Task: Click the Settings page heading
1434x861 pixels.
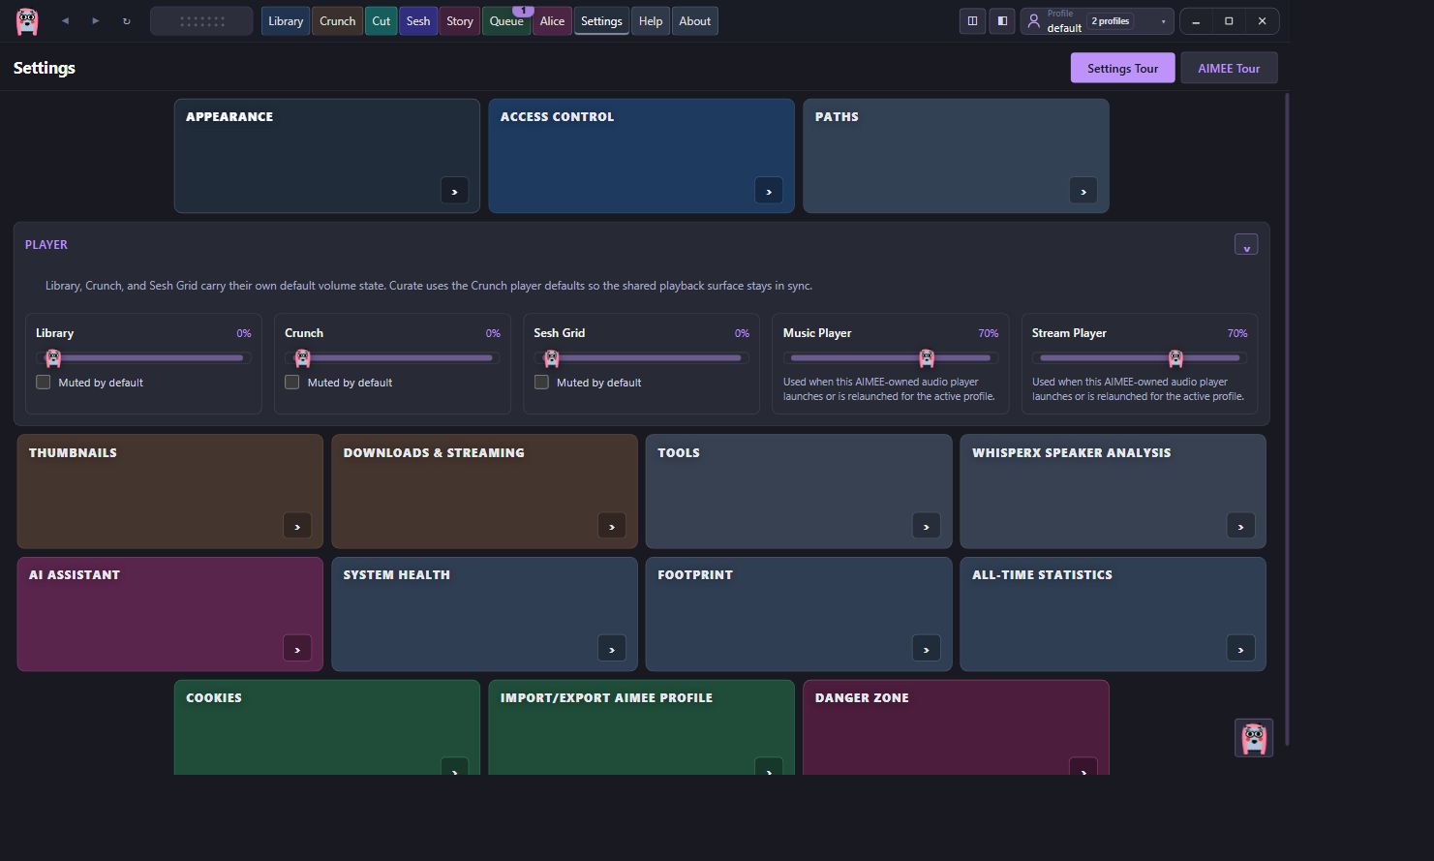Action: click(45, 68)
